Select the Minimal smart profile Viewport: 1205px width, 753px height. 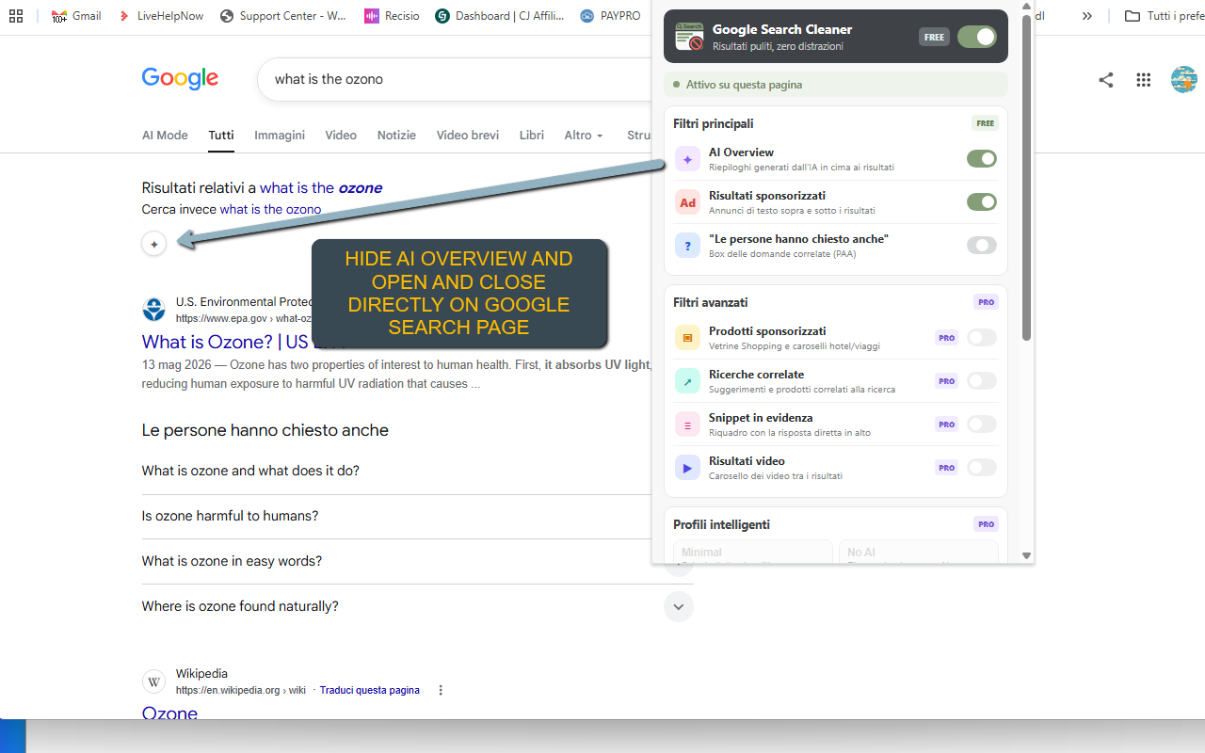click(x=753, y=553)
